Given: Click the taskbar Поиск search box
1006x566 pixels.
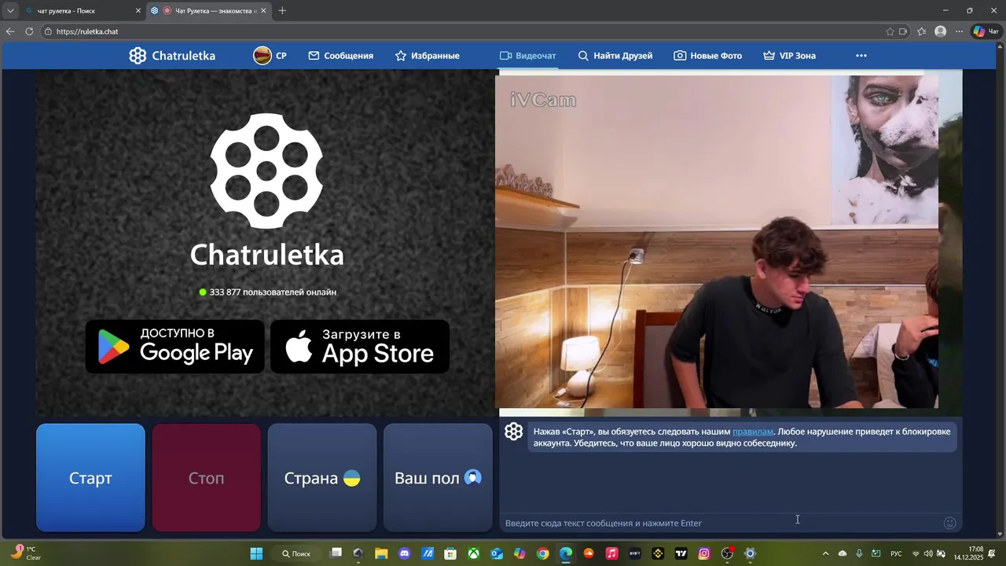Looking at the screenshot, I should (297, 553).
